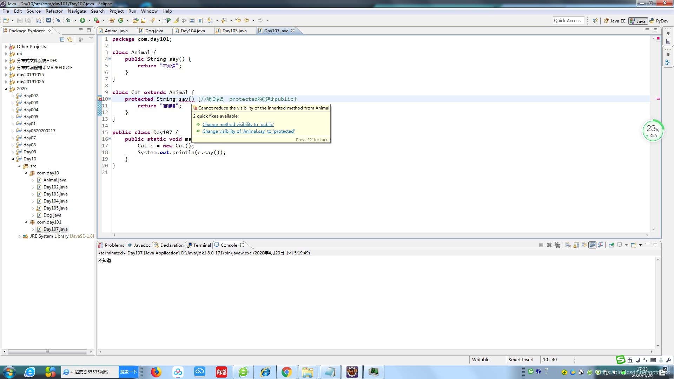Expand JRE System Library node
Screen dimensions: 674x379
pyautogui.click(x=19, y=236)
